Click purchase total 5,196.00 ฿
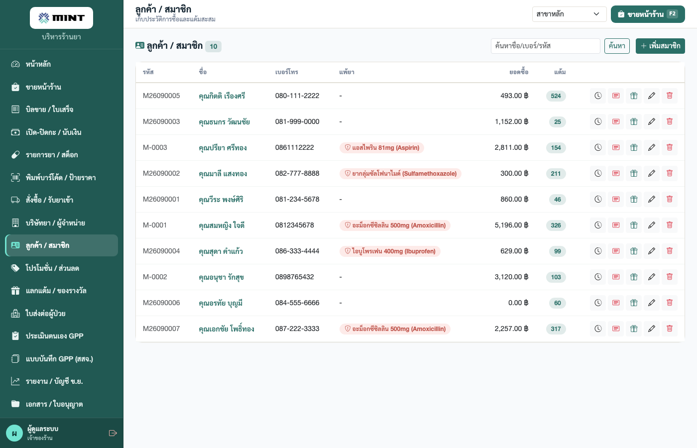Screen dimensions: 697x448 pyautogui.click(x=511, y=225)
